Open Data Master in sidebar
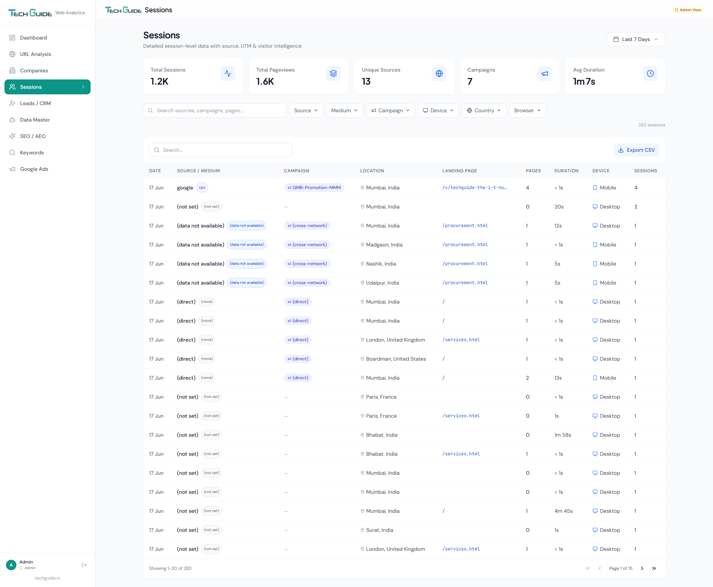Viewport: 713px width, 587px height. tap(47, 120)
